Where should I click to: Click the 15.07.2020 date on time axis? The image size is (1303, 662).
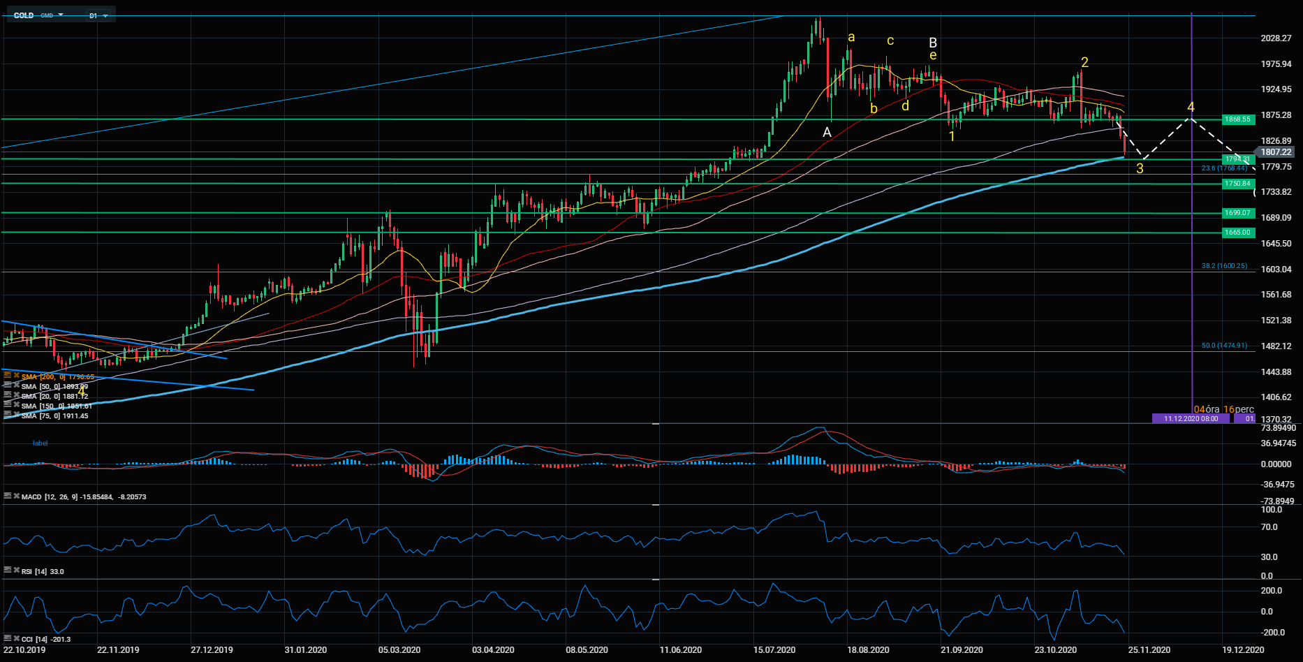point(774,650)
